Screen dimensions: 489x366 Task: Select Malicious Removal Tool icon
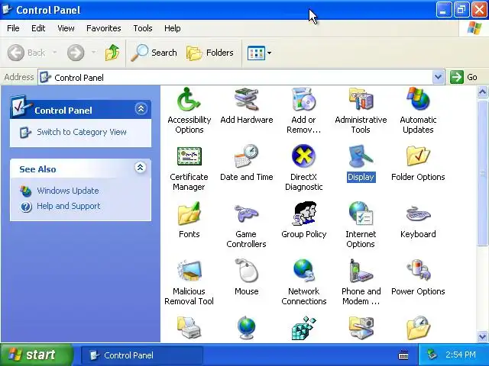click(189, 271)
